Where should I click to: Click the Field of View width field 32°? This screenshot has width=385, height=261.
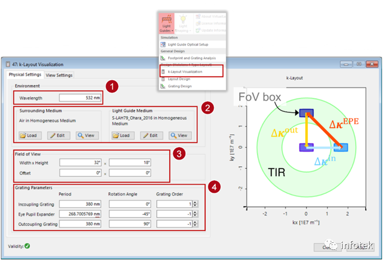81,162
